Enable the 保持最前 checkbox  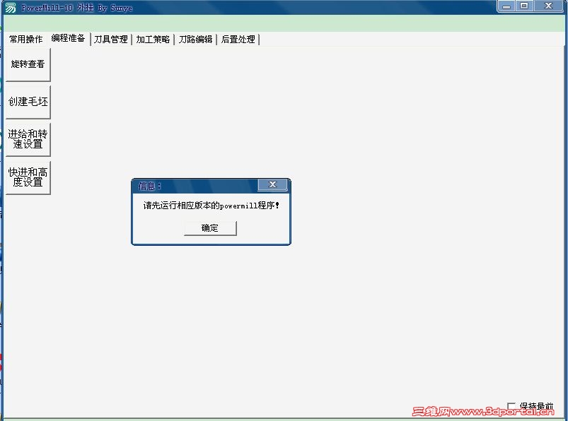511,406
